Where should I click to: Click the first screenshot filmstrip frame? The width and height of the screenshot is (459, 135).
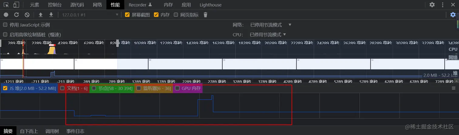click(x=37, y=64)
